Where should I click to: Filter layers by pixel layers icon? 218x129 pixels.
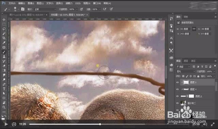point(194,67)
